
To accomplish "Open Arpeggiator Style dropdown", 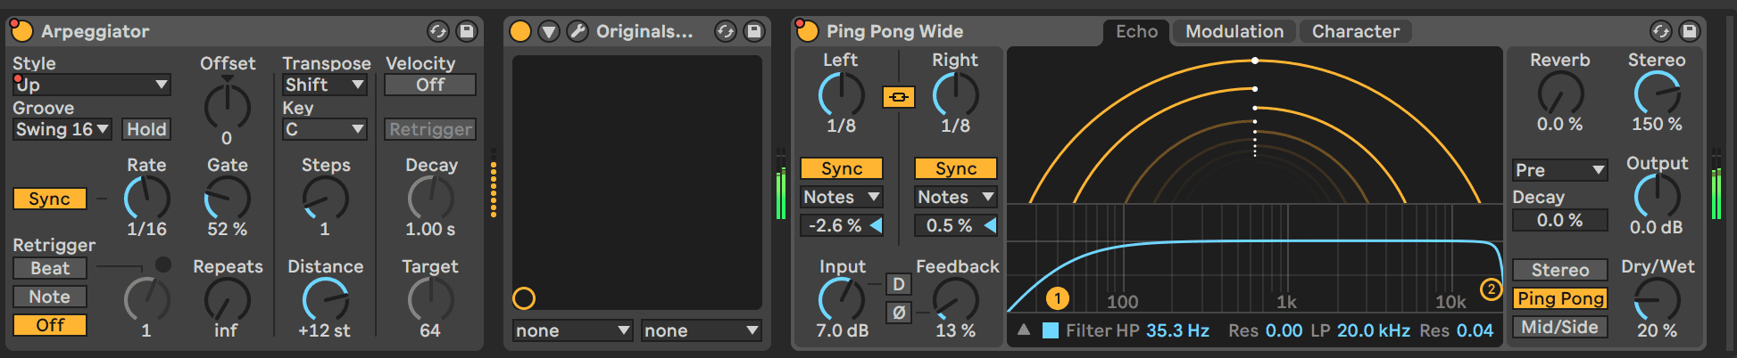I will pyautogui.click(x=92, y=85).
